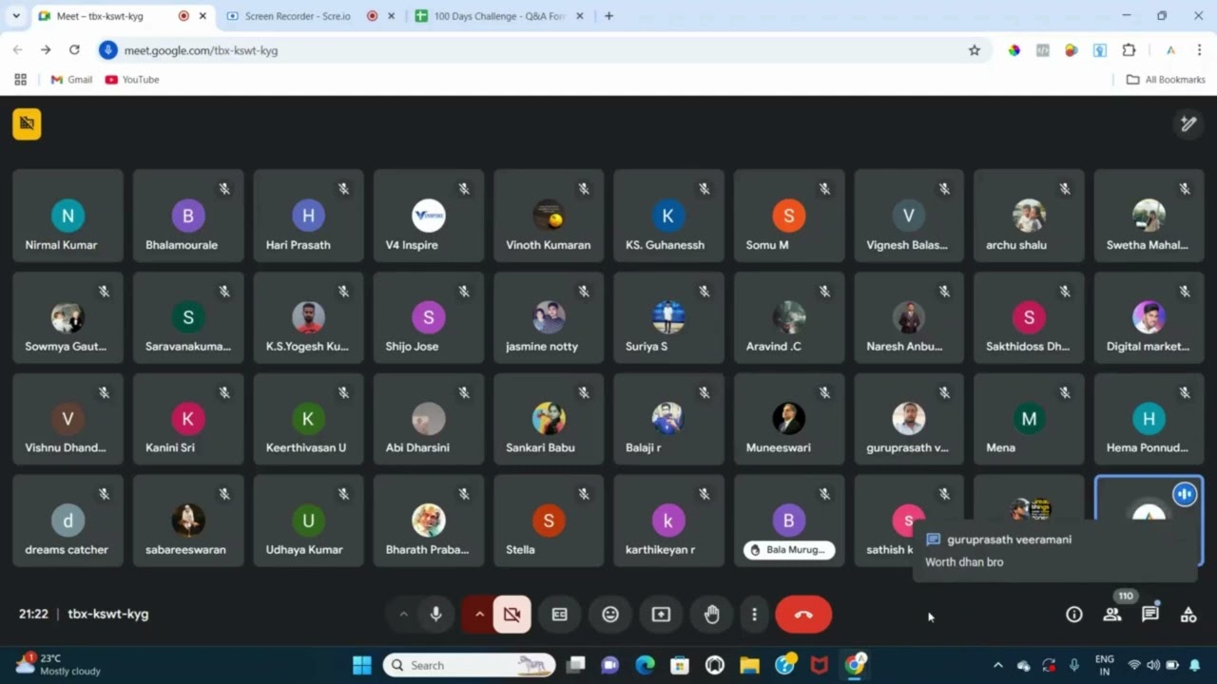Show the participants list with 110 people
Image resolution: width=1217 pixels, height=684 pixels.
click(x=1112, y=614)
